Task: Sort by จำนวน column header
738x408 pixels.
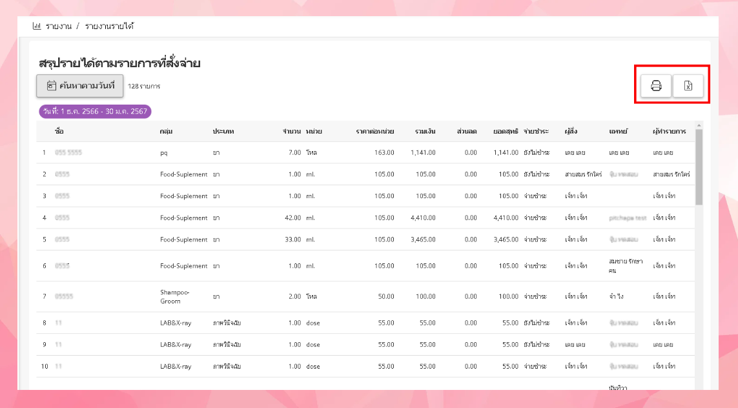Action: tap(292, 131)
